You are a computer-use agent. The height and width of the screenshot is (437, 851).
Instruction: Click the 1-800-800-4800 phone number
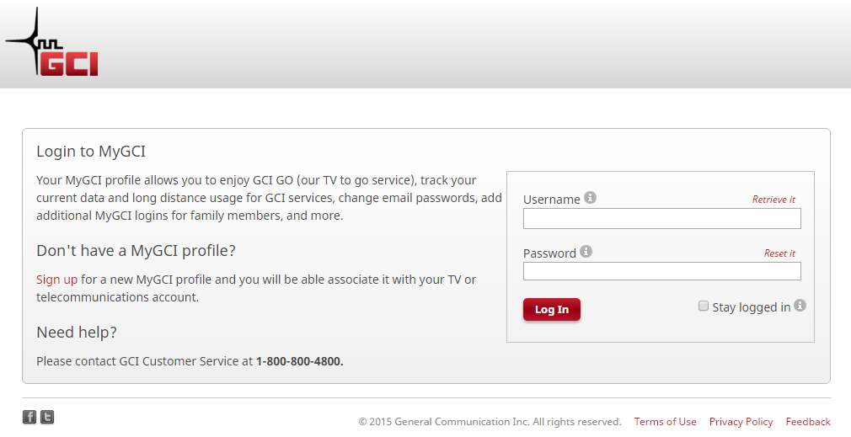pyautogui.click(x=300, y=361)
